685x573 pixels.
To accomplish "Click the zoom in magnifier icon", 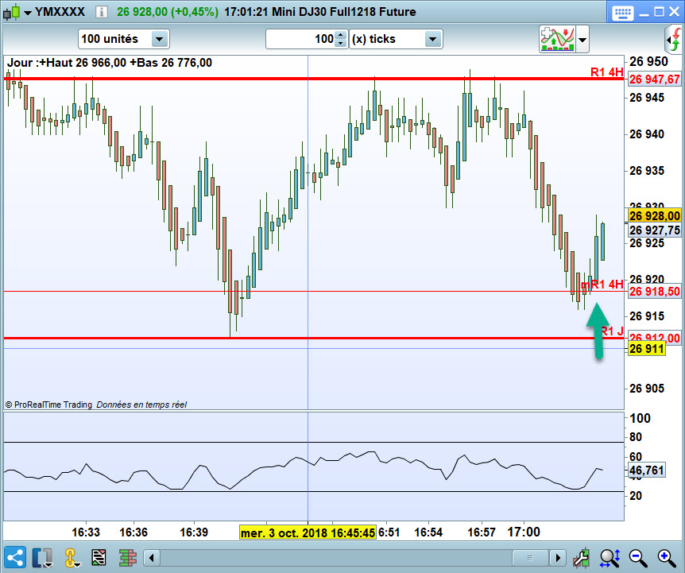I will point(667,558).
